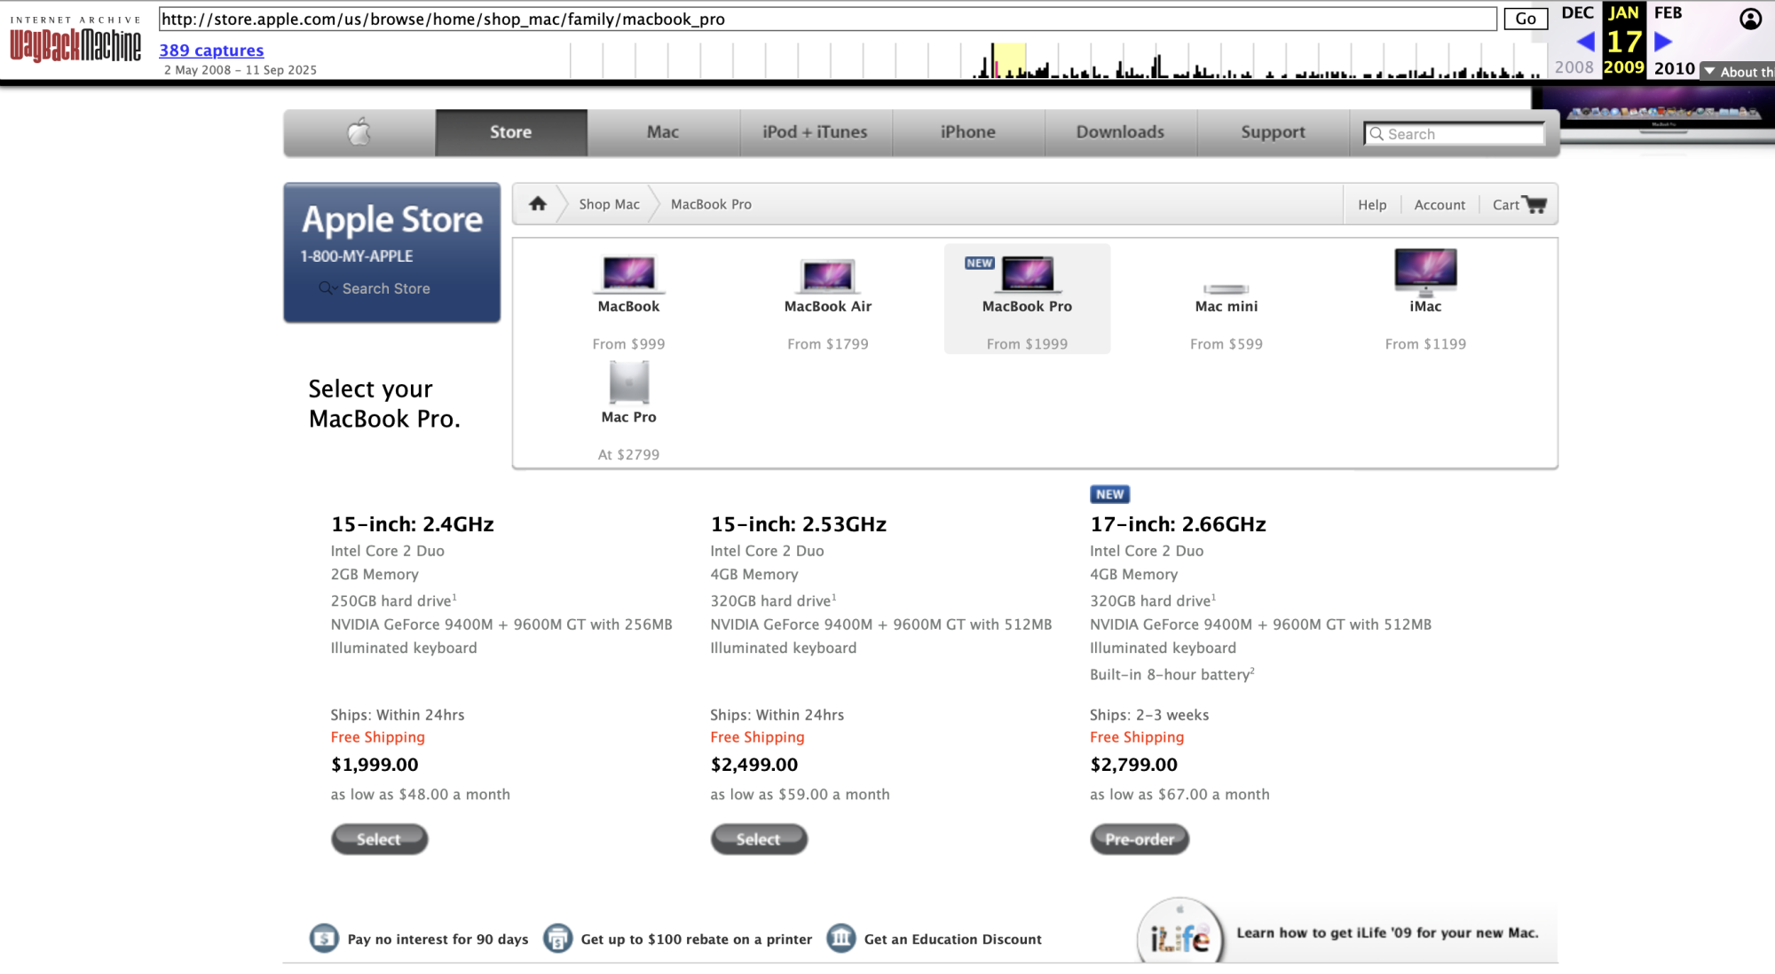
Task: Click Select under the 15-inch 2.4GHz model
Action: 379,839
